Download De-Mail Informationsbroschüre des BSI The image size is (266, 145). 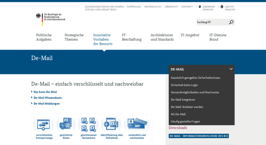point(199,136)
